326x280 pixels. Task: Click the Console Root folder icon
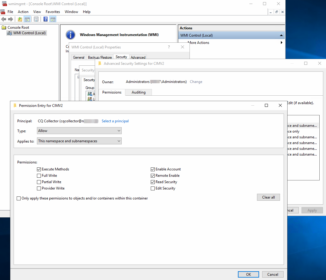(x=4, y=28)
